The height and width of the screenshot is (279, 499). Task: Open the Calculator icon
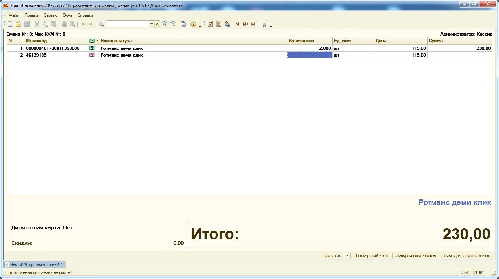point(211,24)
